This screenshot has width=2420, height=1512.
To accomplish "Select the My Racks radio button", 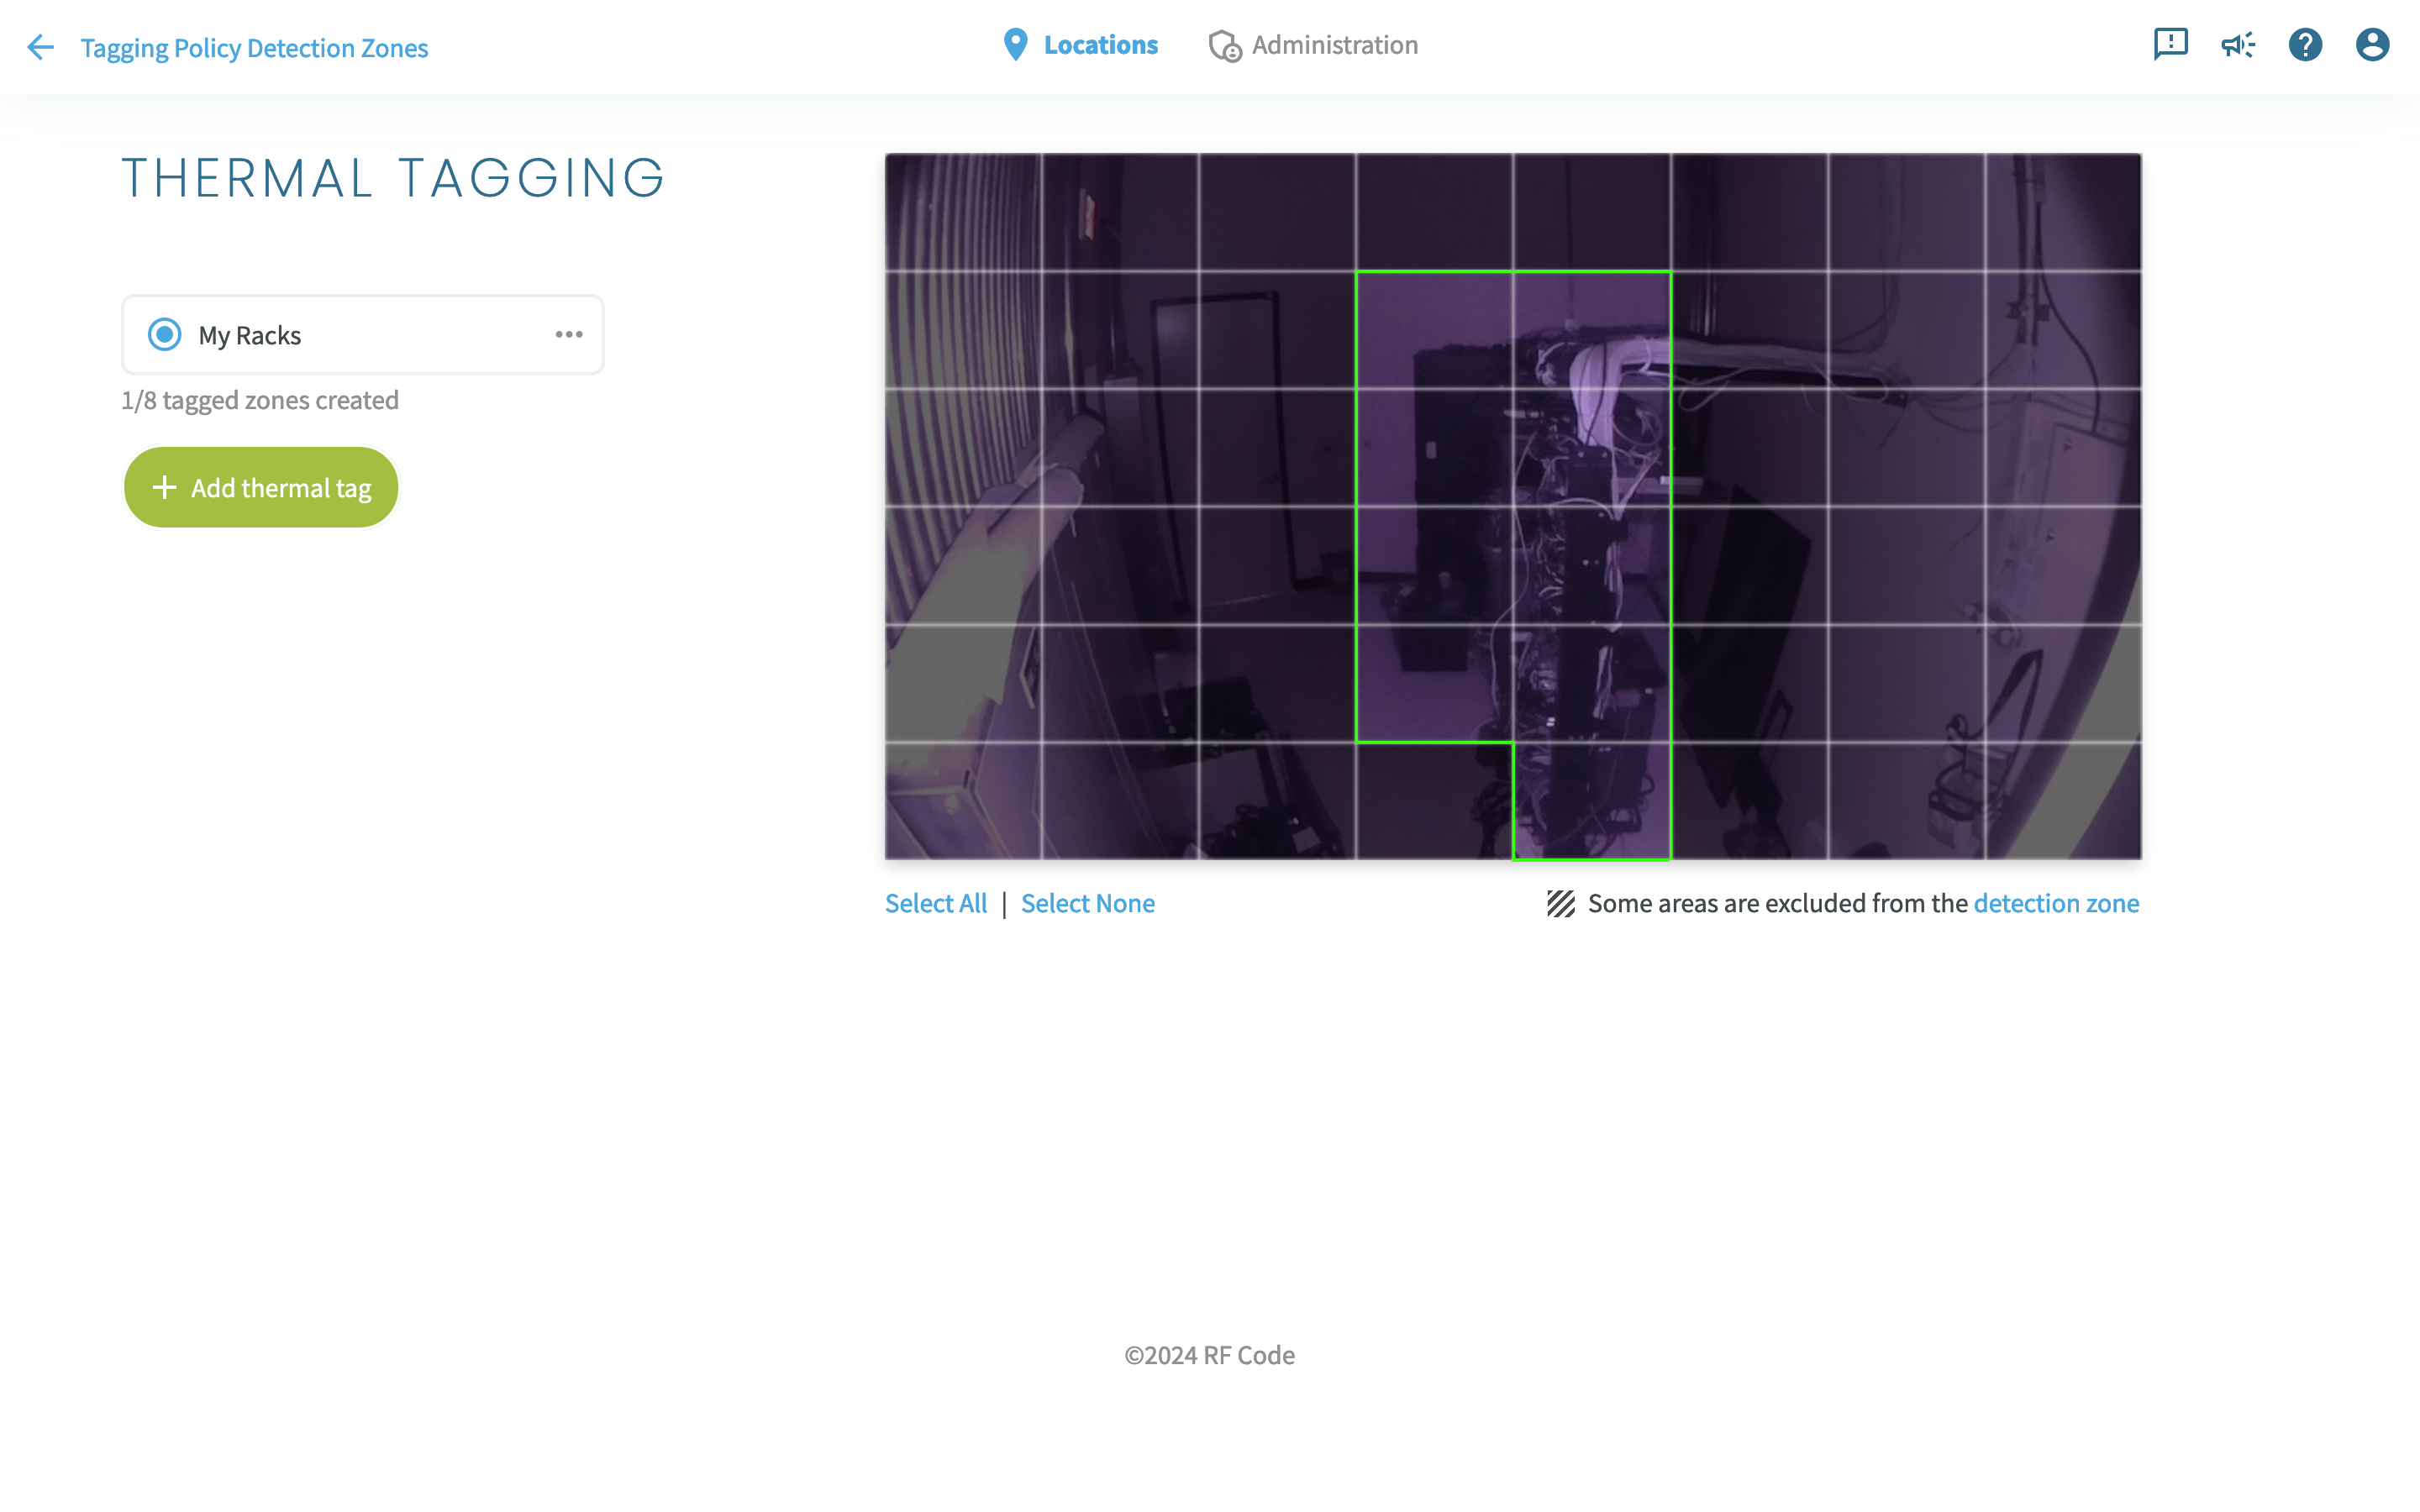I will pyautogui.click(x=165, y=334).
